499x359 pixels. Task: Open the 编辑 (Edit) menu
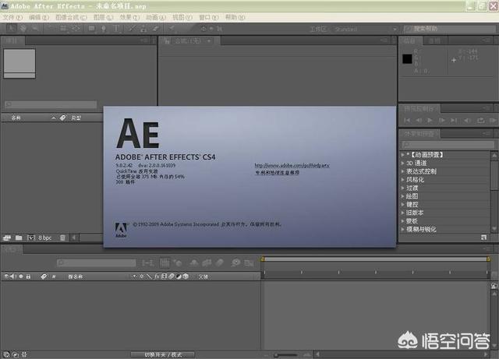point(39,17)
